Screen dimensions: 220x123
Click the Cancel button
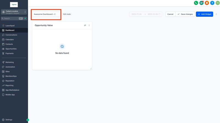(x=170, y=14)
